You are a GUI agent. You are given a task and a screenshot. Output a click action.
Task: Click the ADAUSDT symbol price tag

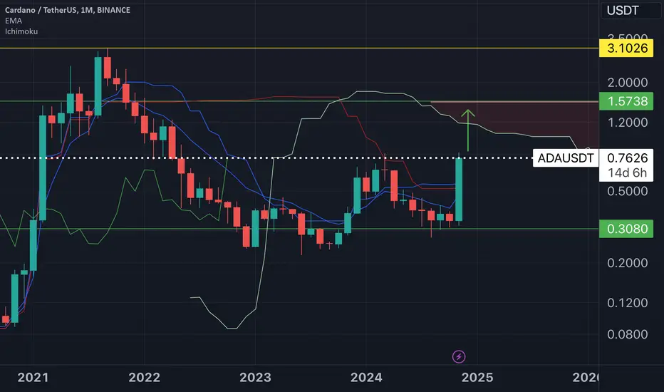click(x=566, y=158)
